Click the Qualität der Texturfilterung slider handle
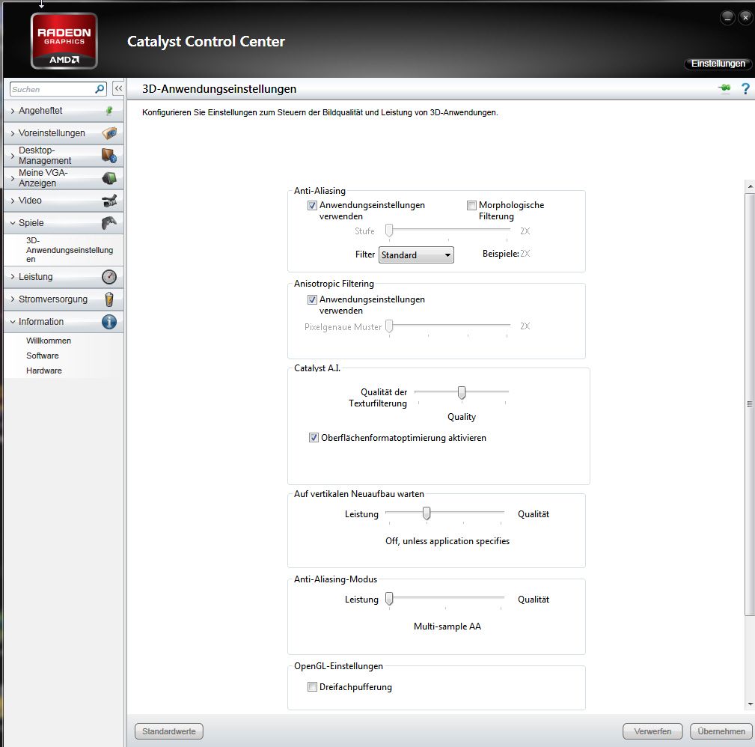 tap(462, 393)
